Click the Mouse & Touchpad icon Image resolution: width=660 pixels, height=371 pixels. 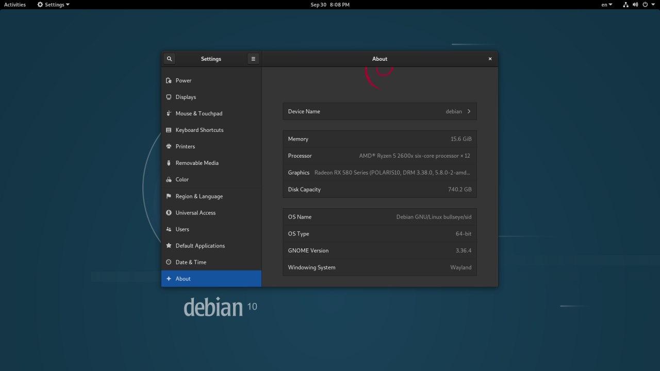click(169, 113)
